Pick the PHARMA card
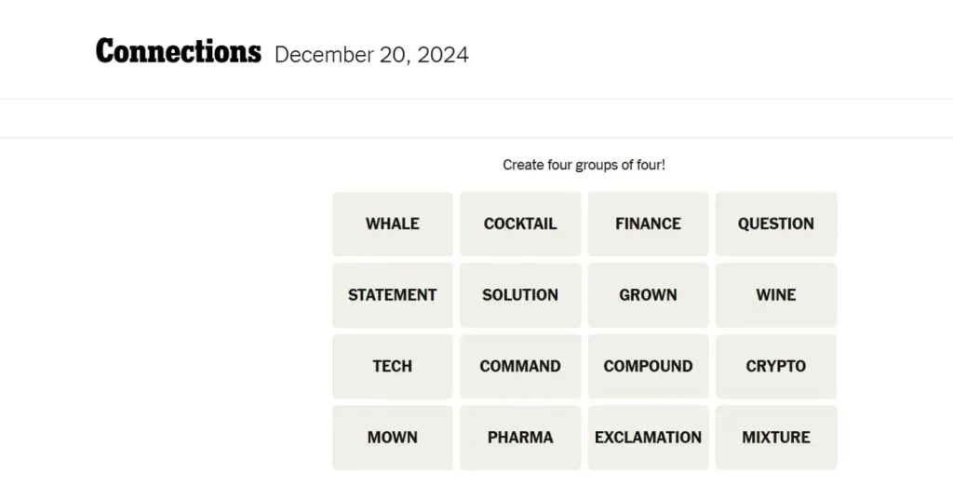The height and width of the screenshot is (487, 953). tap(520, 438)
